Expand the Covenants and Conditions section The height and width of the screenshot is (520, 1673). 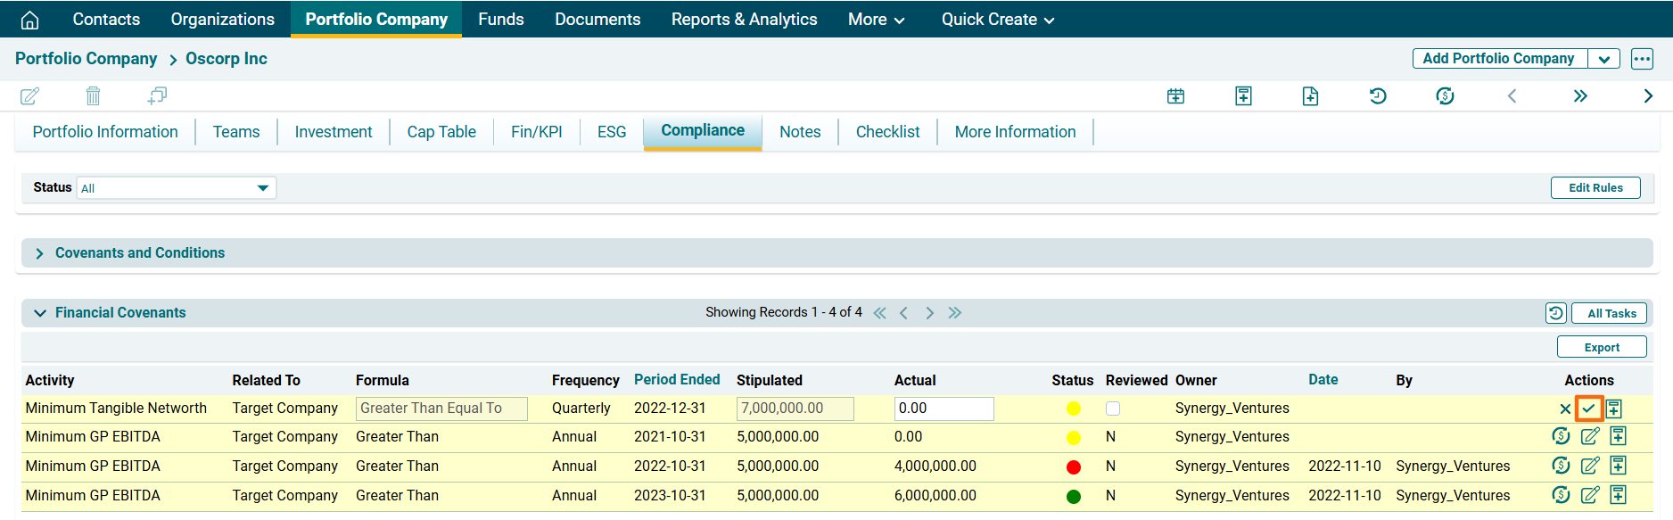tap(39, 253)
